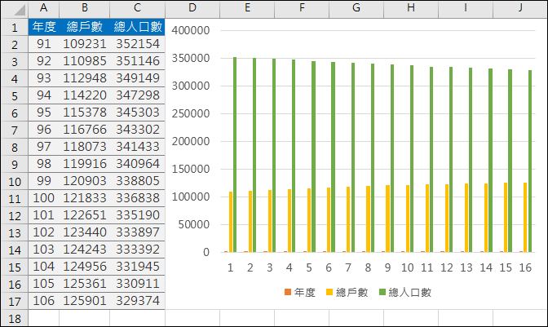The width and height of the screenshot is (548, 327).
Task: Click horizontal axis label 16
Action: pos(525,267)
